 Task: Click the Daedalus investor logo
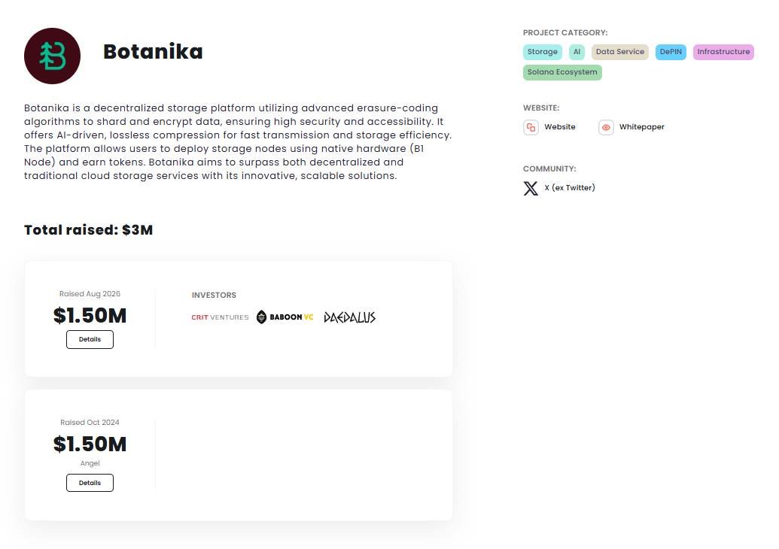(x=350, y=317)
